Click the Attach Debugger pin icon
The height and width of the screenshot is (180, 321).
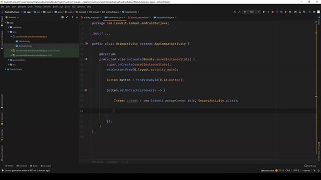(286, 12)
